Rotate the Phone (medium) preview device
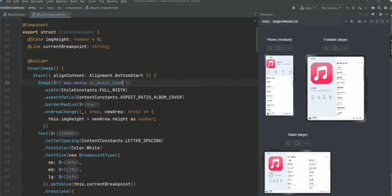The image size is (392, 196). coord(279,48)
